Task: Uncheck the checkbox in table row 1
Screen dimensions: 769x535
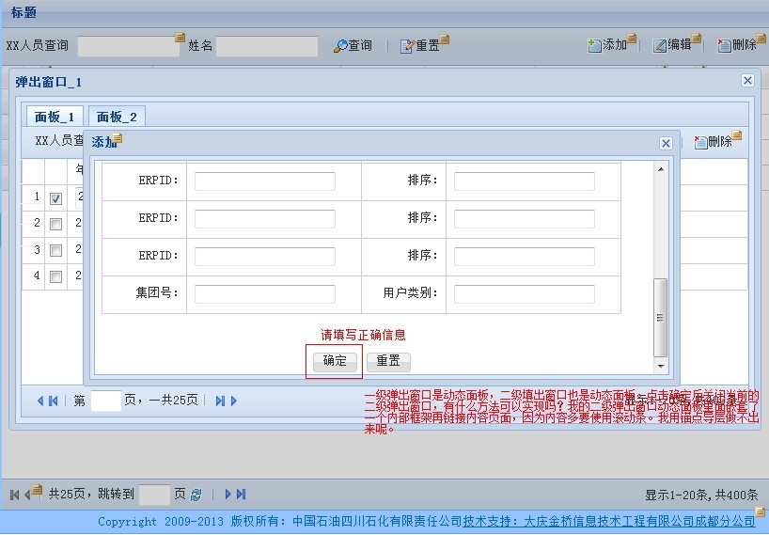Action: [x=55, y=197]
